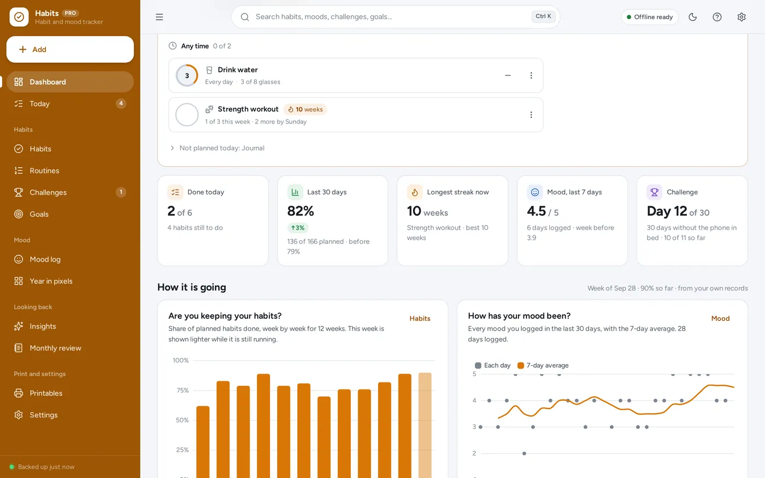Open the Habits link on chart card

pos(420,318)
